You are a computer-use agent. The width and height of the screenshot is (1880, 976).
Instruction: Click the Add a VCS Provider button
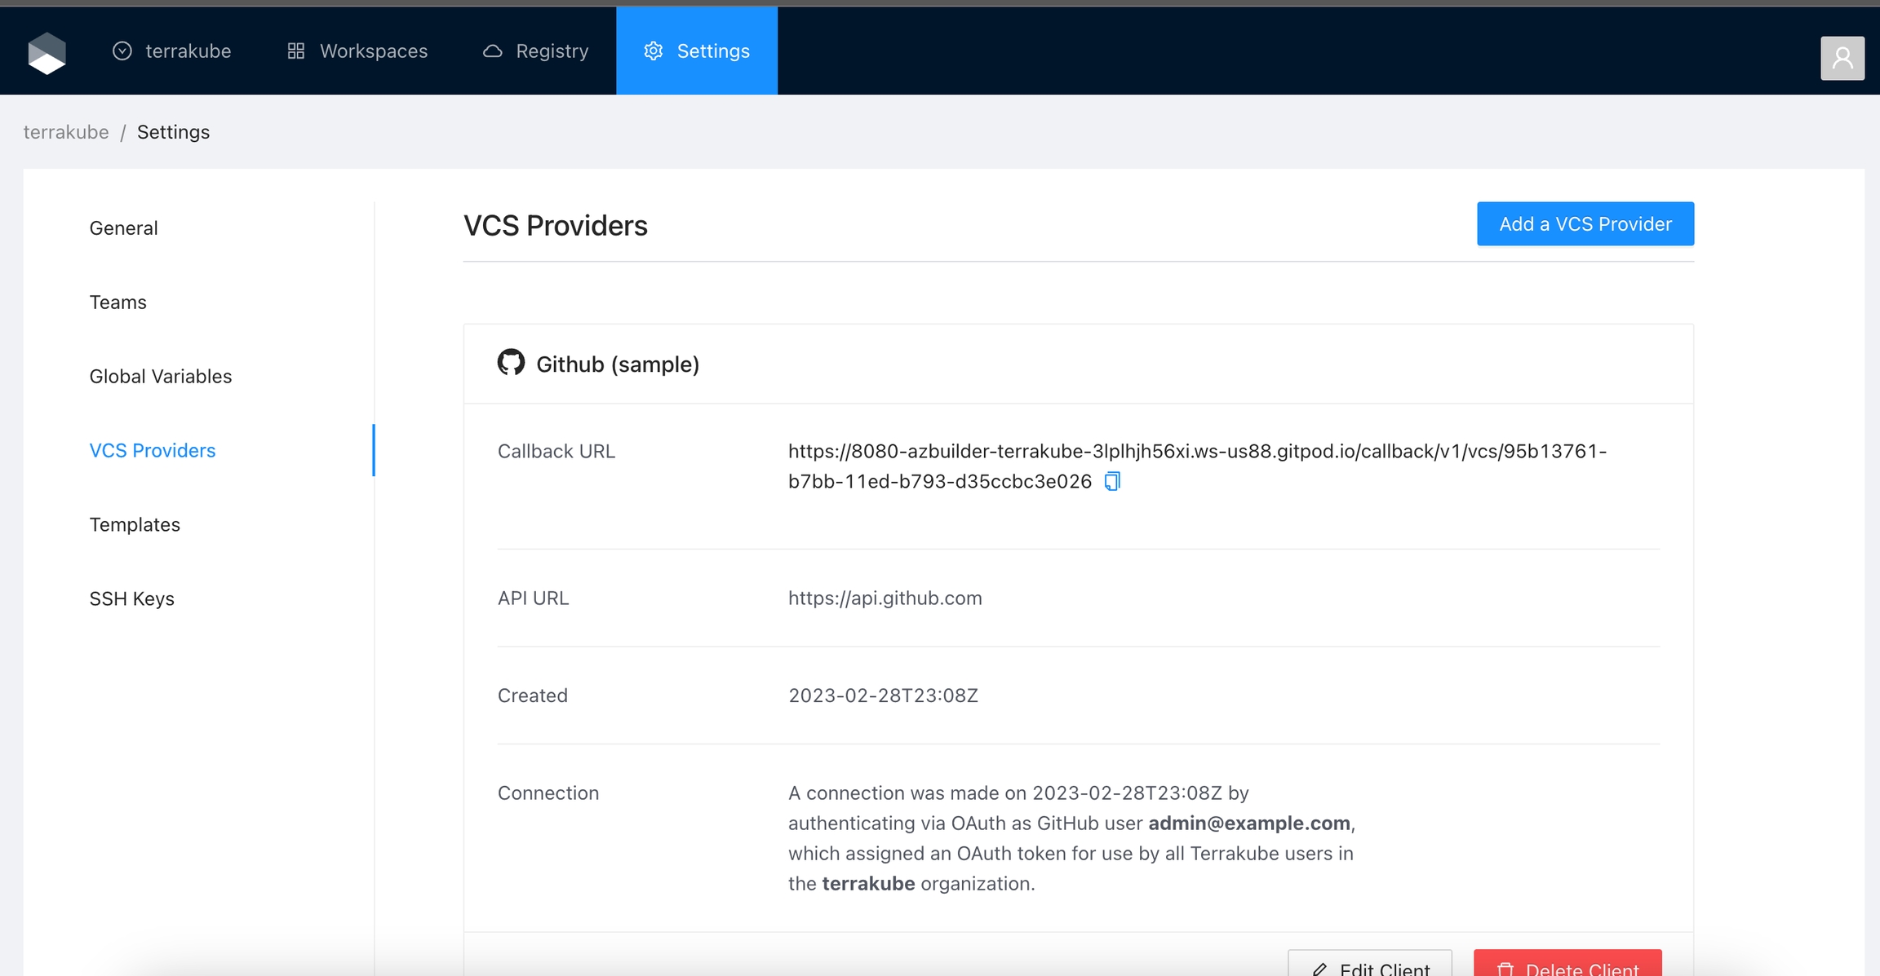tap(1585, 223)
